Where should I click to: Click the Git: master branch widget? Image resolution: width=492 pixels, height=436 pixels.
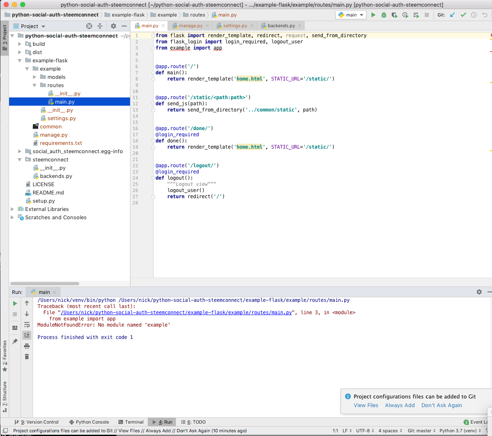tap(421, 431)
